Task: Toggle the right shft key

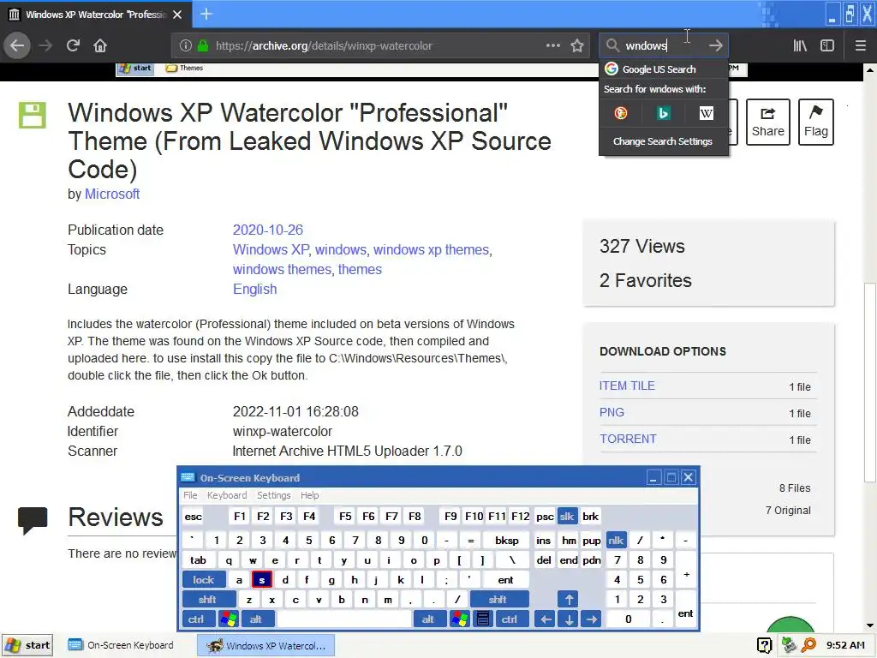Action: (498, 599)
